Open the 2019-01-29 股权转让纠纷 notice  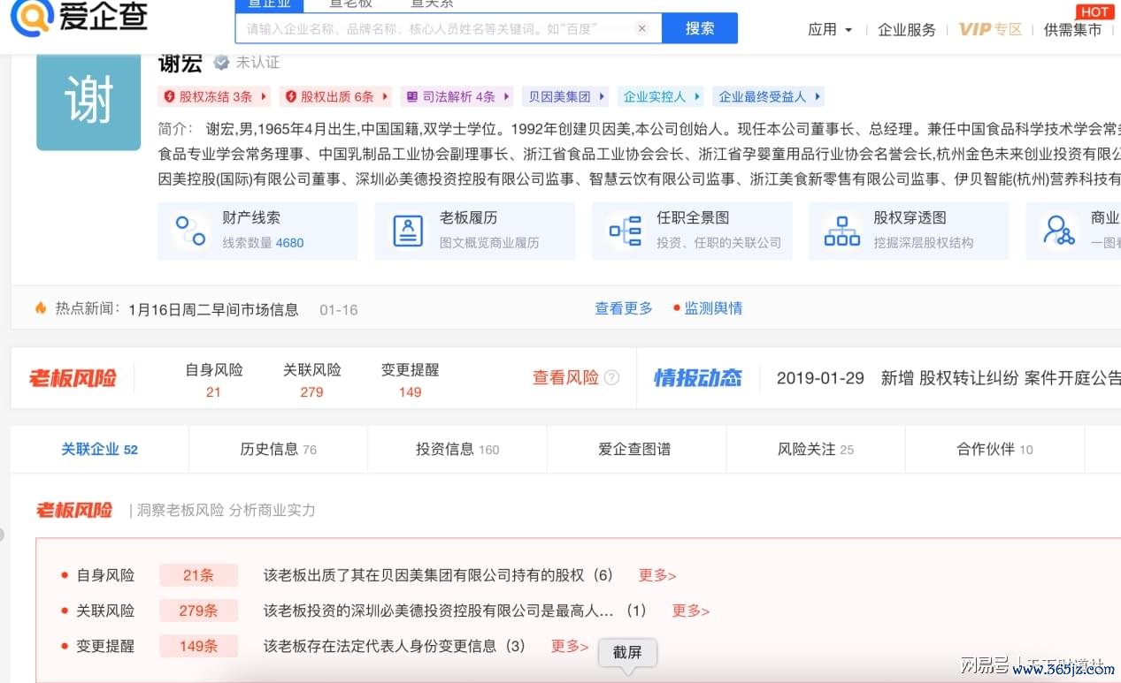click(948, 378)
